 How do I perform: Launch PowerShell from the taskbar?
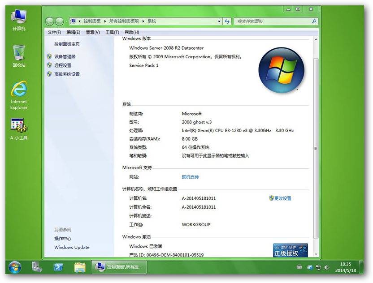[x=58, y=267]
